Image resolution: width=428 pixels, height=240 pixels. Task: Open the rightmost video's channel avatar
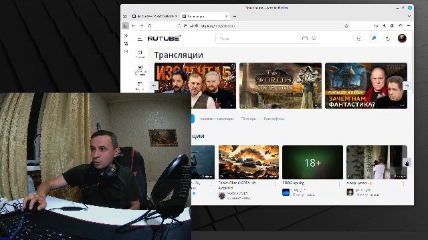point(350,193)
